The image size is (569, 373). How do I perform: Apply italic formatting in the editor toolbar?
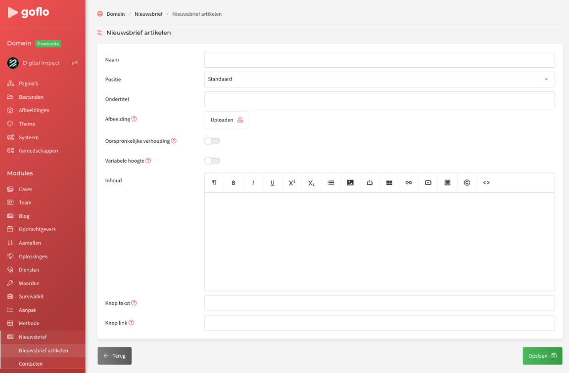click(253, 183)
